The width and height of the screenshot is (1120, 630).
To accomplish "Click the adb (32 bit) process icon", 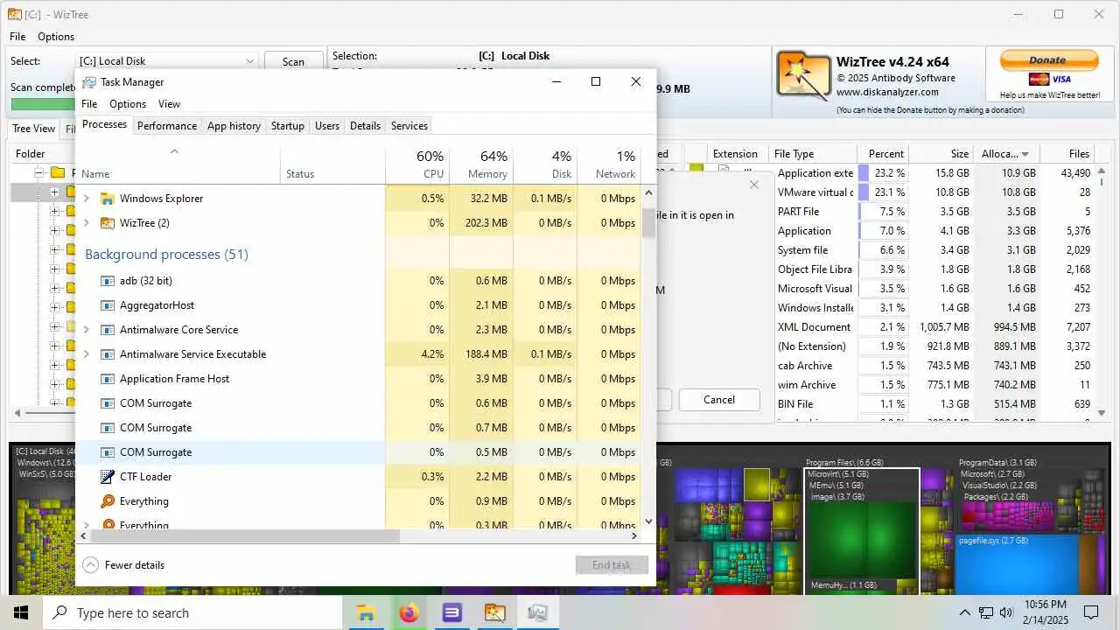I will click(108, 281).
